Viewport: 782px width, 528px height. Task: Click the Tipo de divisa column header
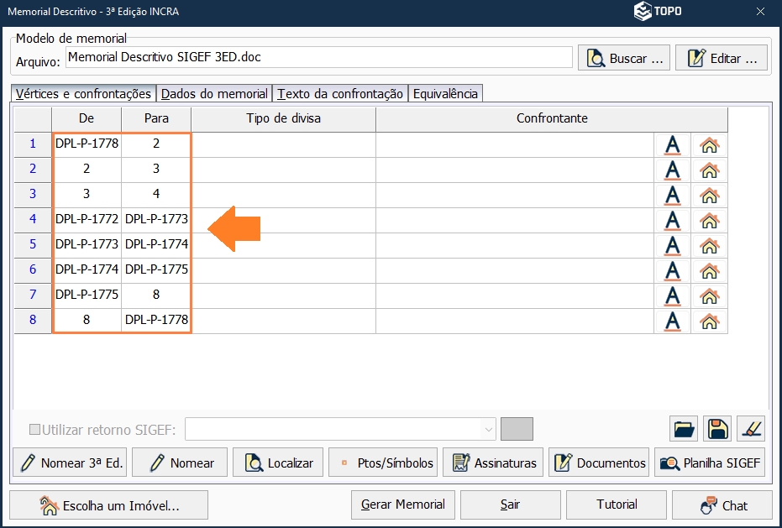click(283, 118)
